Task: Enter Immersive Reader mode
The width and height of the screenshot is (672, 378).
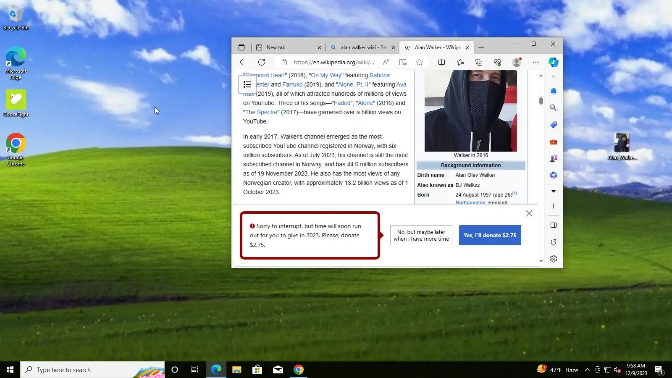Action: tap(403, 62)
